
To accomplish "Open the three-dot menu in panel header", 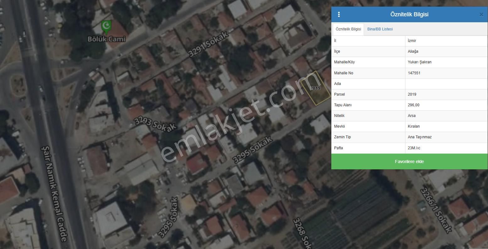I will tap(339, 14).
